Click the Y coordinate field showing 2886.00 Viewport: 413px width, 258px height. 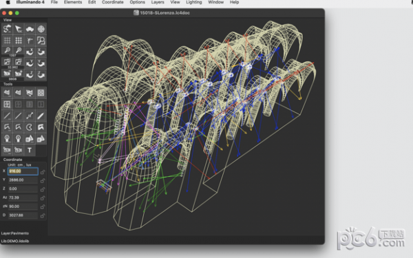tap(23, 180)
